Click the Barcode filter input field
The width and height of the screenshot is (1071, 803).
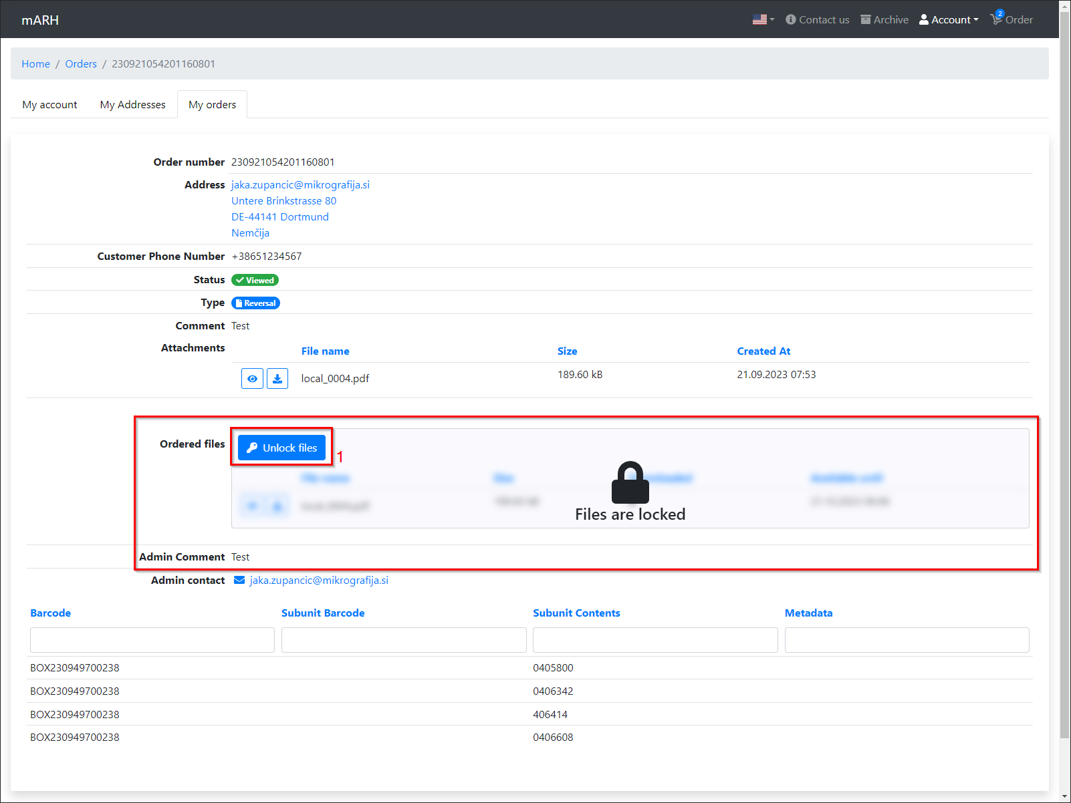point(152,640)
